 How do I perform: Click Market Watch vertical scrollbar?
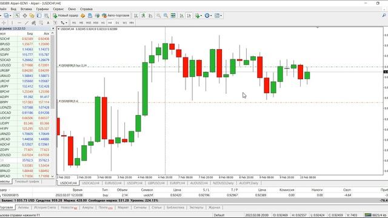point(53,71)
